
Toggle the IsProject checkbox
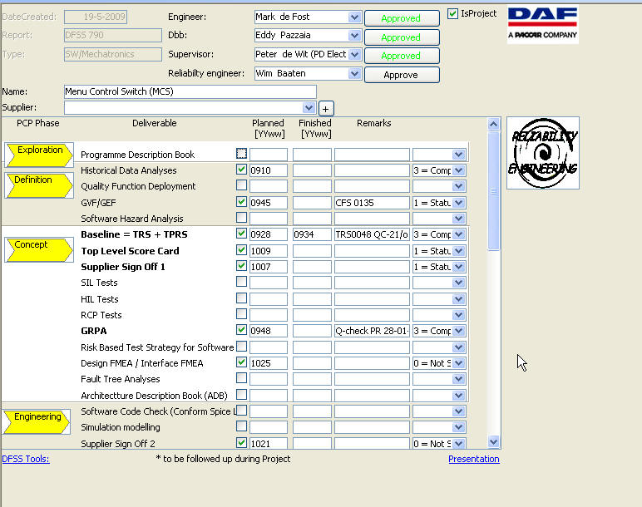452,13
